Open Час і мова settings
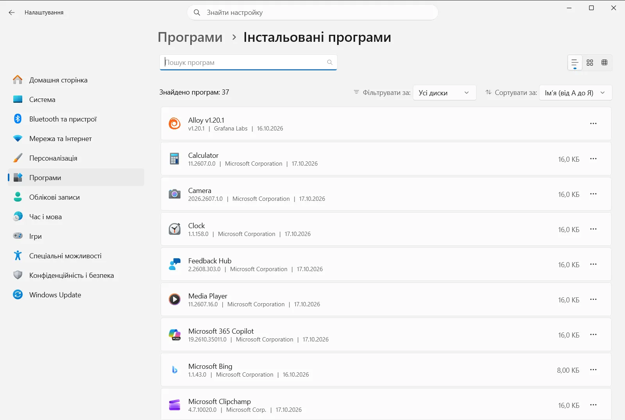The height and width of the screenshot is (420, 625). point(76,216)
